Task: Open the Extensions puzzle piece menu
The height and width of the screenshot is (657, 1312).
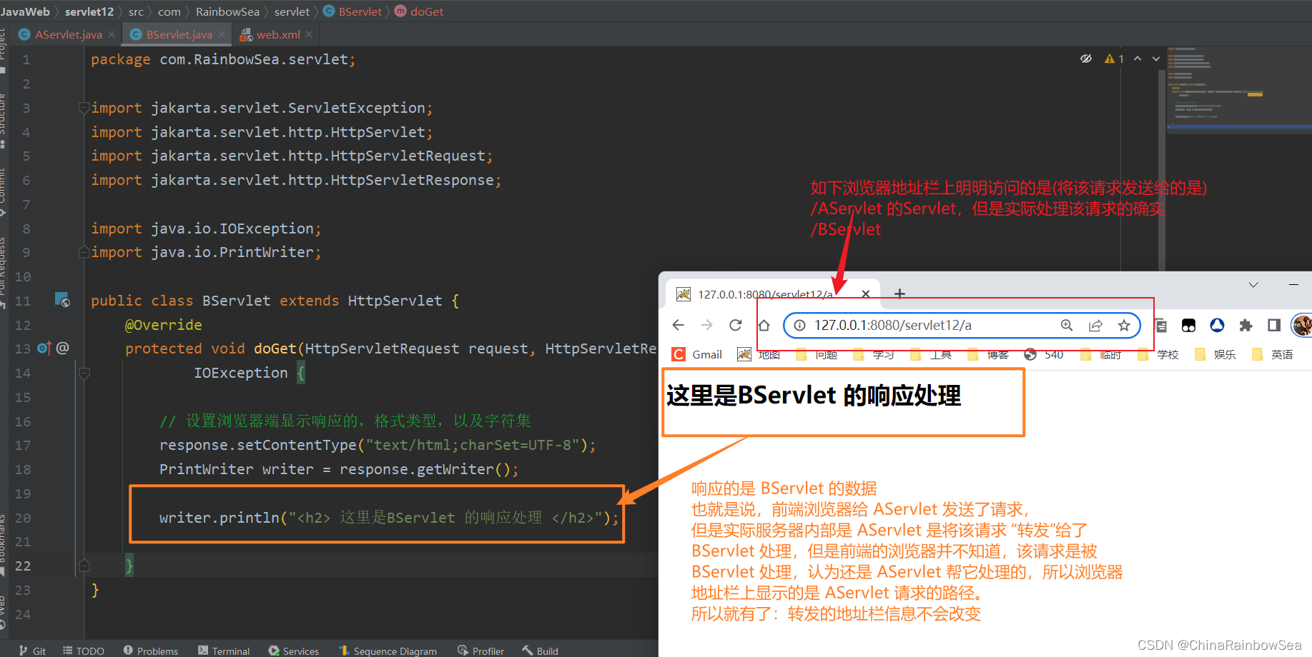Action: [x=1246, y=326]
